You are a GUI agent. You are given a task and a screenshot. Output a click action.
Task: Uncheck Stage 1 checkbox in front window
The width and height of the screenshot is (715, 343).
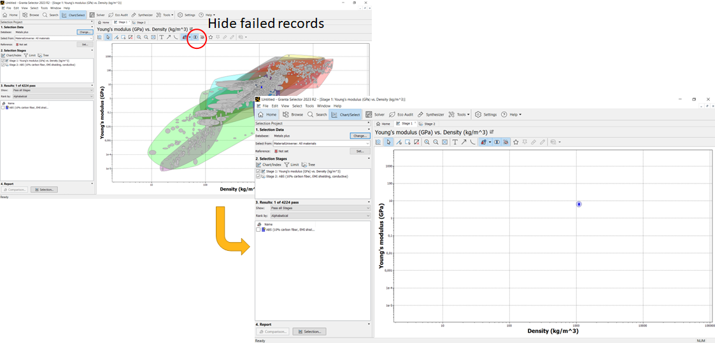coord(258,171)
